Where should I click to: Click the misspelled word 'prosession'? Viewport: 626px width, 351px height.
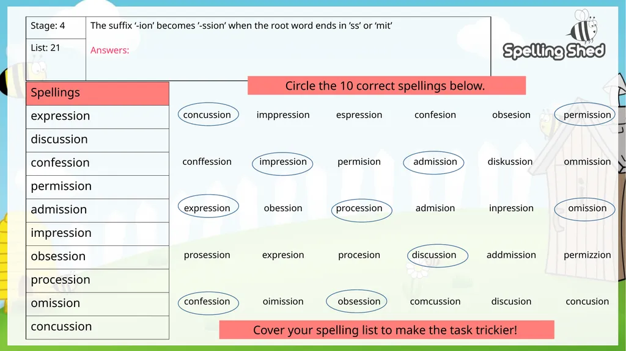tap(207, 255)
